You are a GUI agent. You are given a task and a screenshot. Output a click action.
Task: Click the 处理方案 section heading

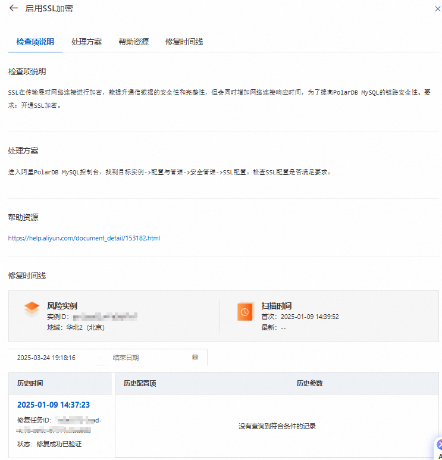pos(23,151)
